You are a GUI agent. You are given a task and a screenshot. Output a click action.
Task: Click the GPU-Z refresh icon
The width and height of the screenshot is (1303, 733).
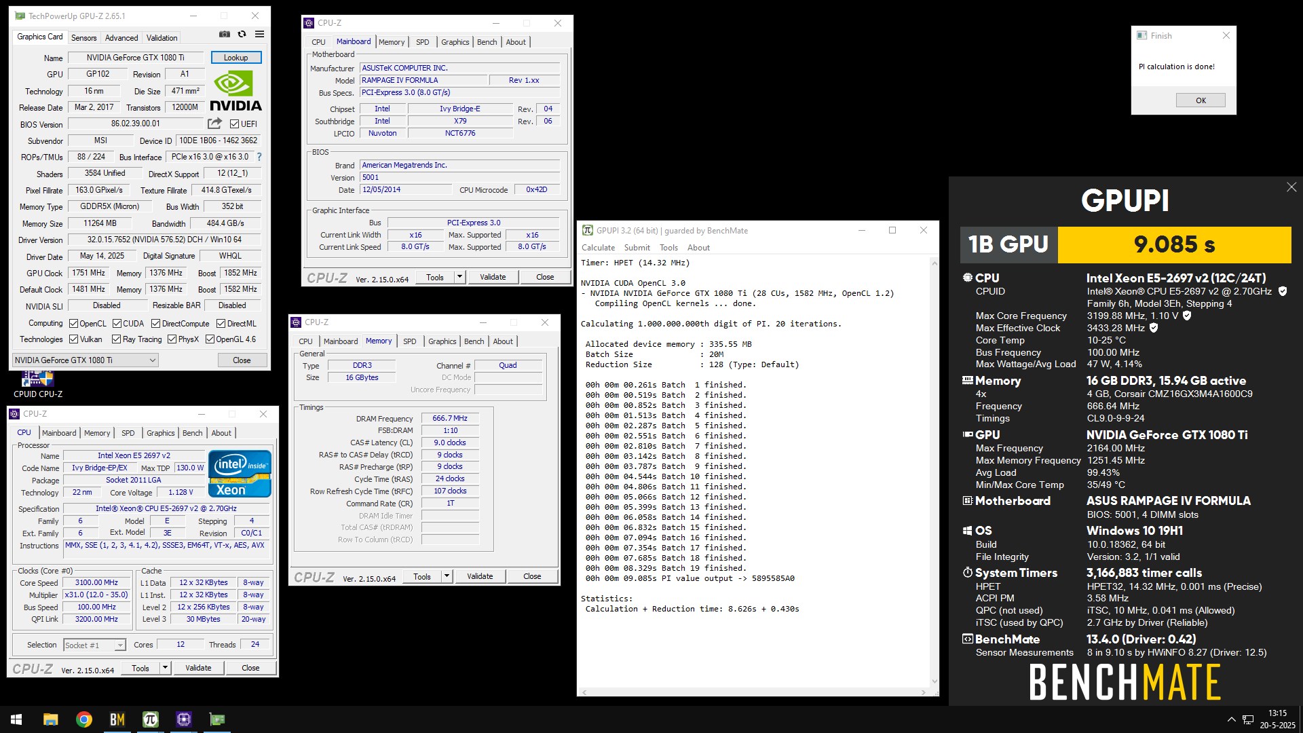pos(242,34)
